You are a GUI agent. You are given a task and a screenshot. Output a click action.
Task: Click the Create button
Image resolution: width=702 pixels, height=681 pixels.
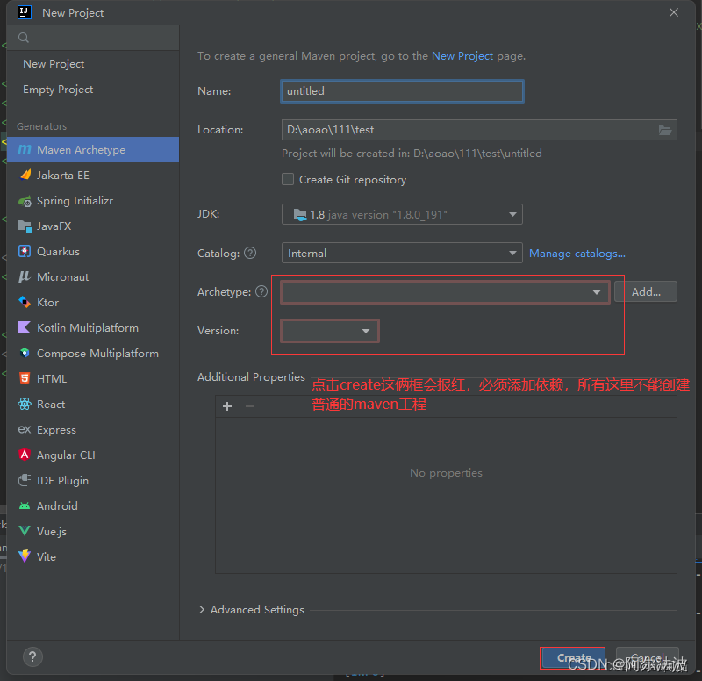click(x=574, y=657)
